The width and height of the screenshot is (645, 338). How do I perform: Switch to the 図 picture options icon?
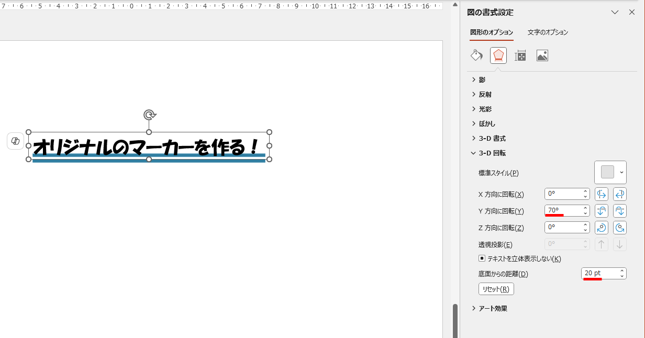point(542,55)
